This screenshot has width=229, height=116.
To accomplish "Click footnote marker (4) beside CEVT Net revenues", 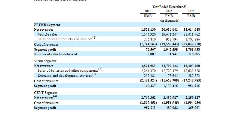I will coord(55,96).
